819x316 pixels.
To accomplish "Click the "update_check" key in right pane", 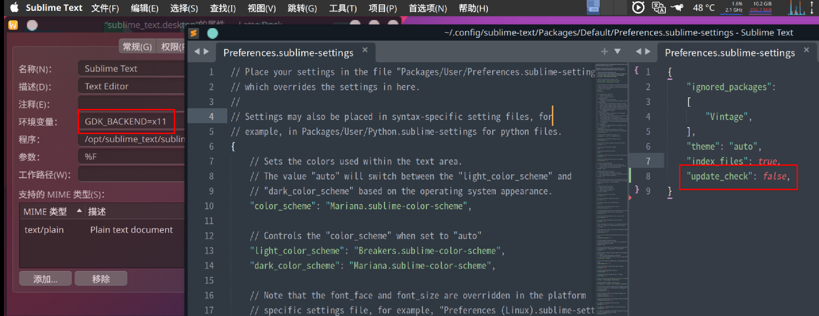I will coord(720,176).
